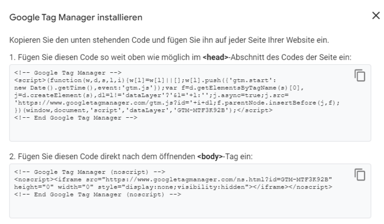The height and width of the screenshot is (224, 384).
Task: Click the window,document,'script','dataLayer' code line
Action: point(140,111)
